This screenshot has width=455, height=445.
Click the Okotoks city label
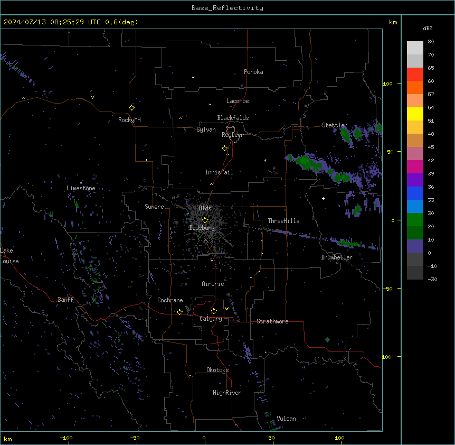point(217,370)
